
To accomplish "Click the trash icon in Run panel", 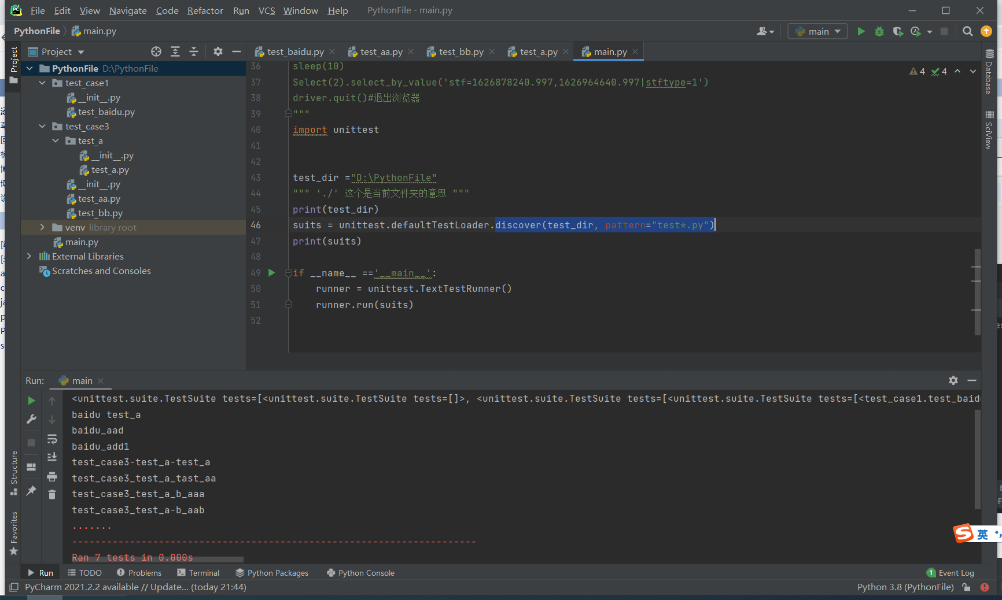I will 52,494.
